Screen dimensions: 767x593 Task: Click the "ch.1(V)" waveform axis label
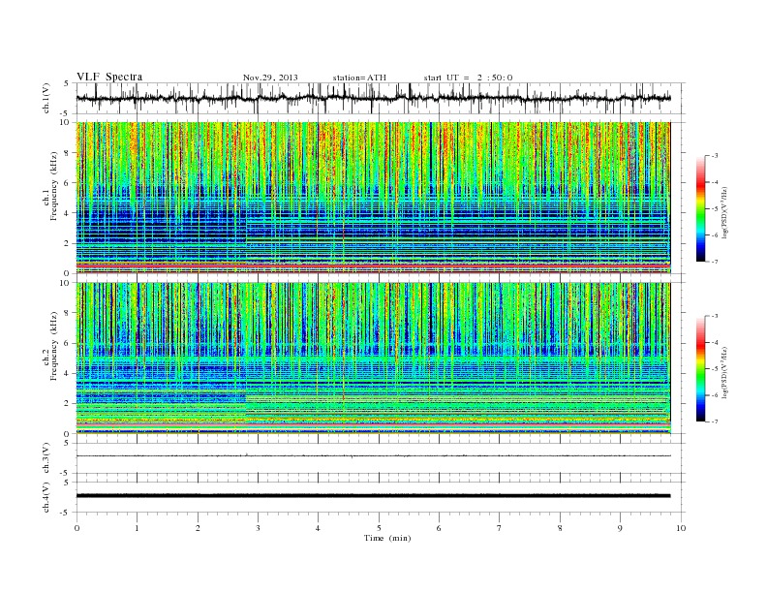[46, 98]
